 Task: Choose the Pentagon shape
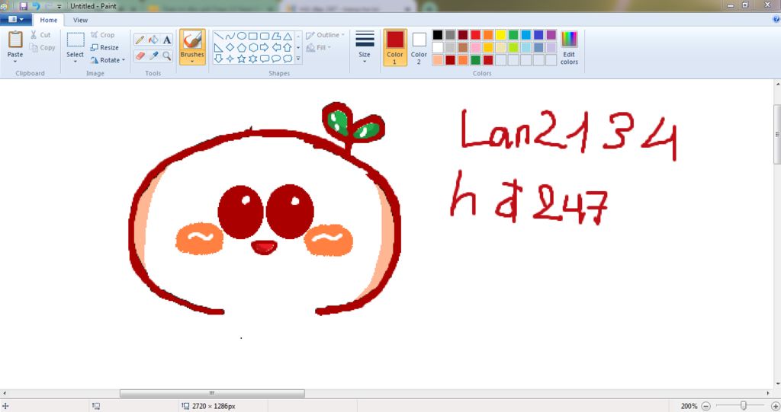pos(242,47)
